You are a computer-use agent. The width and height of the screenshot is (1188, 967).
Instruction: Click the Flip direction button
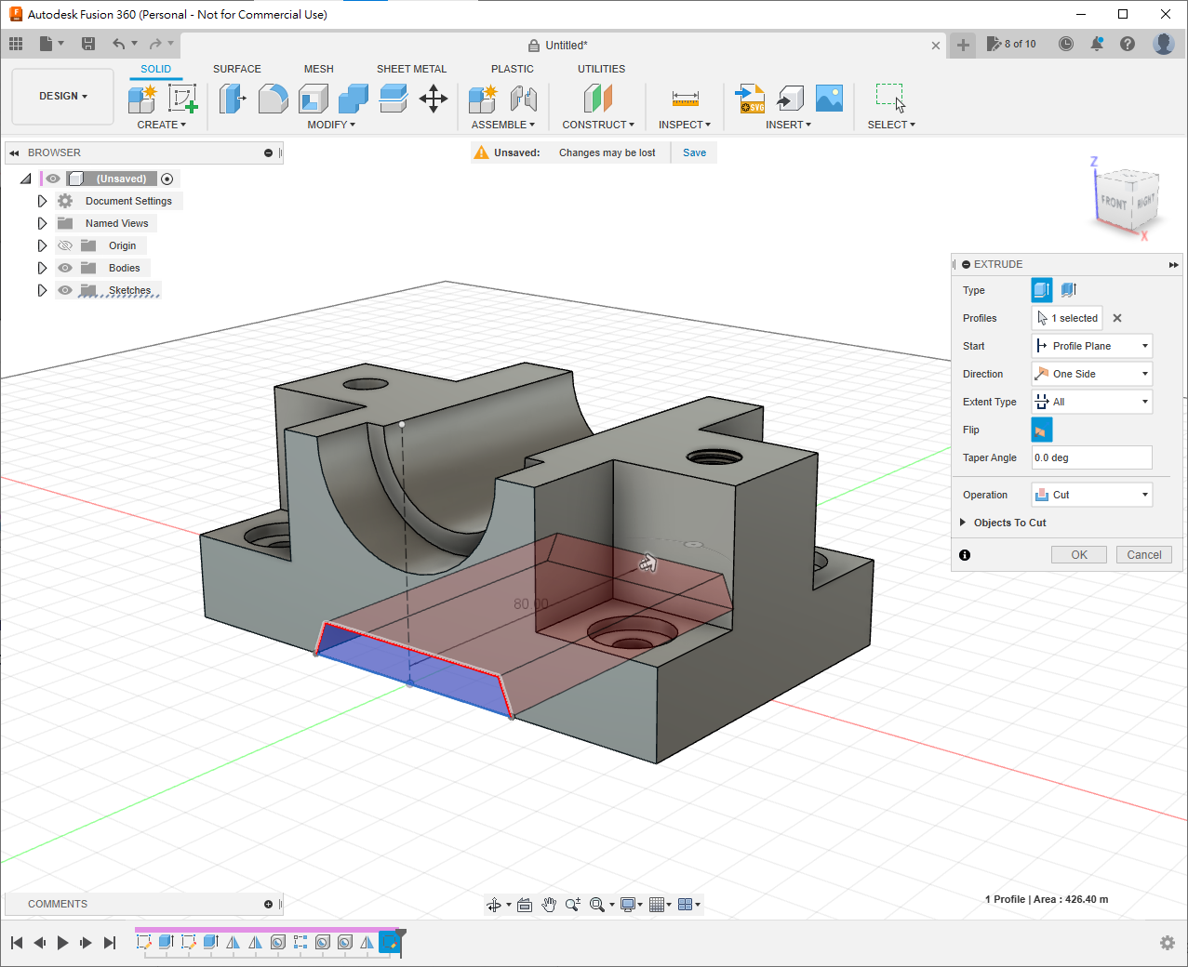click(1042, 430)
